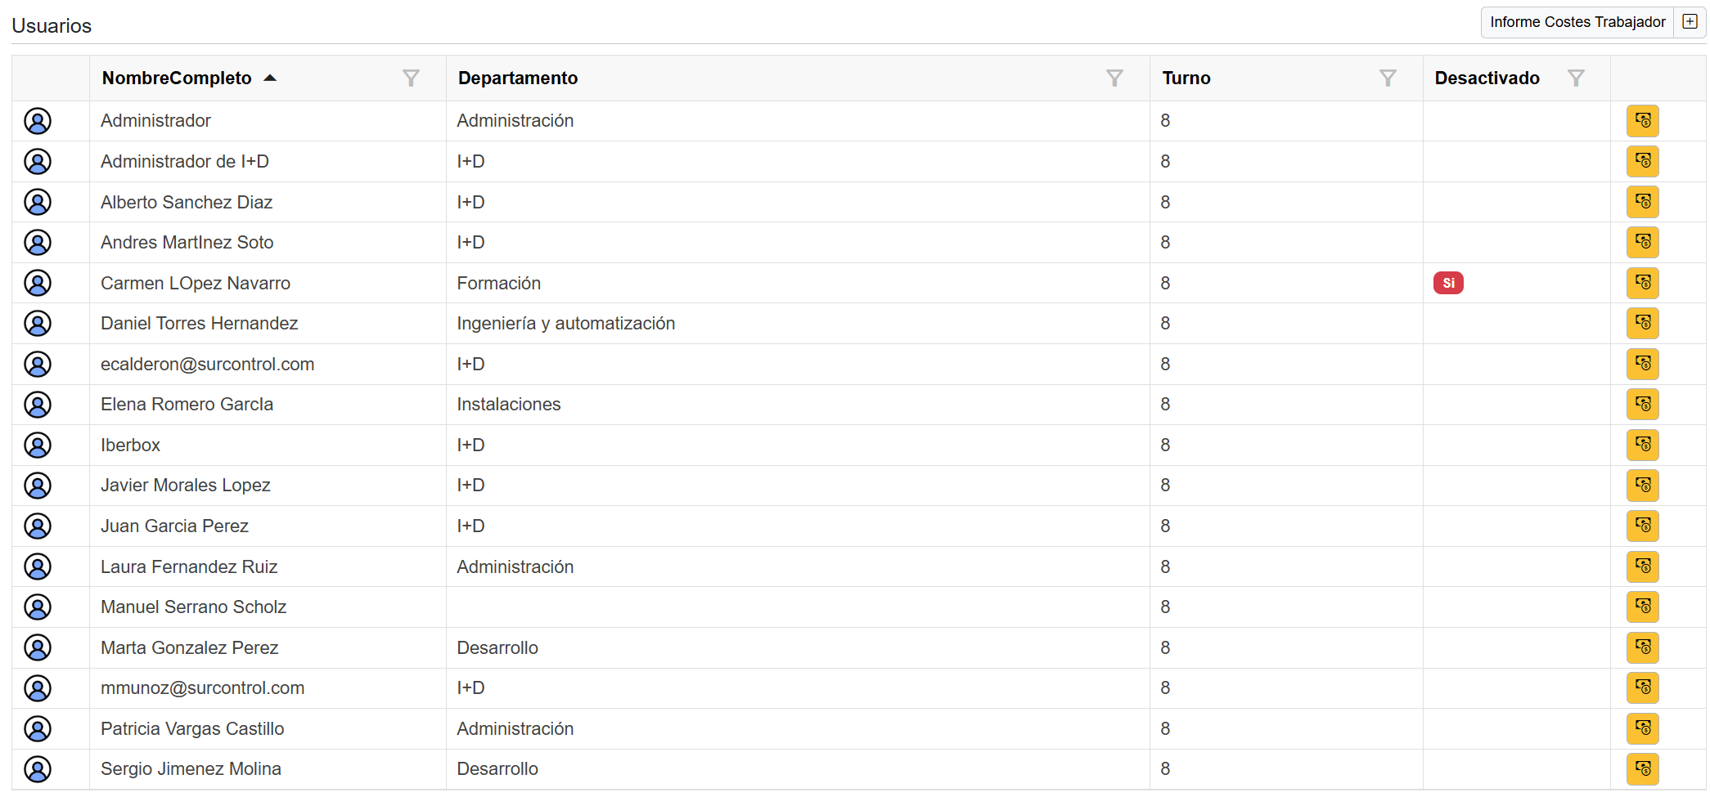Open cost icon for Daniel Torres Hernandez

click(1642, 324)
